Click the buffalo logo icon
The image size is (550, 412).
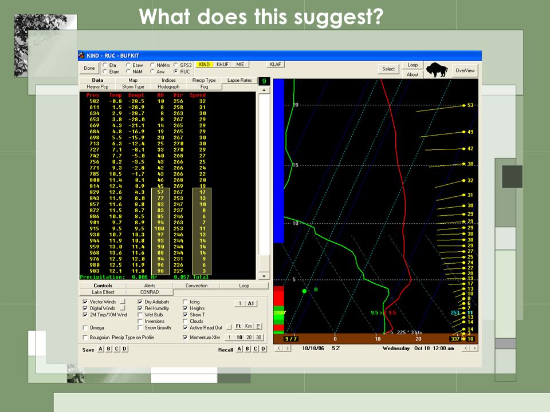pyautogui.click(x=437, y=70)
